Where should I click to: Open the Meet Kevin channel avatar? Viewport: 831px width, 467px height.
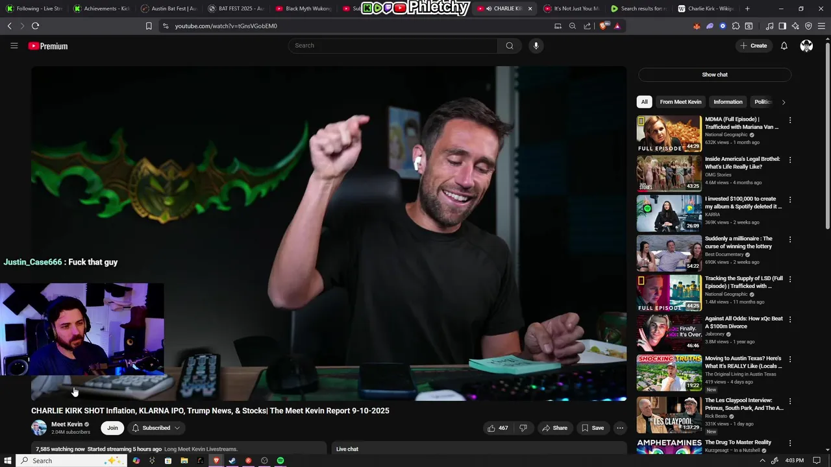click(39, 428)
